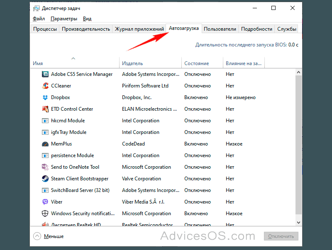This screenshot has width=332, height=250.
Task: Switch to the Производительность tab
Action: (x=86, y=29)
